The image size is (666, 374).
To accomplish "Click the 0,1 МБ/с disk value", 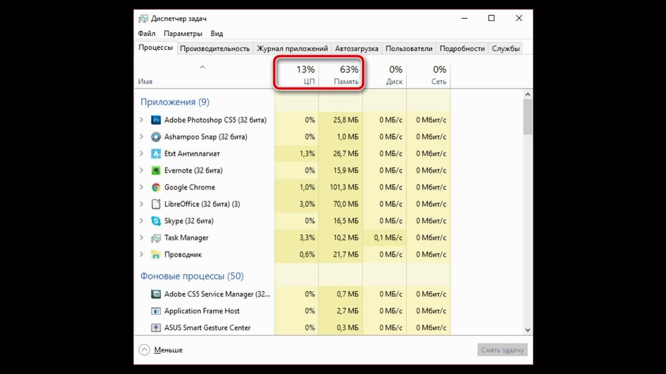I will 388,238.
